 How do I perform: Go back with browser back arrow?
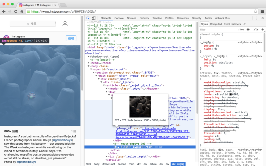point(4,11)
